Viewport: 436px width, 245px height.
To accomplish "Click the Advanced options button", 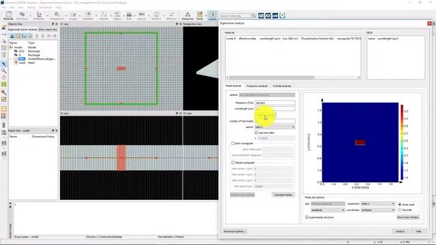I will pos(234,231).
